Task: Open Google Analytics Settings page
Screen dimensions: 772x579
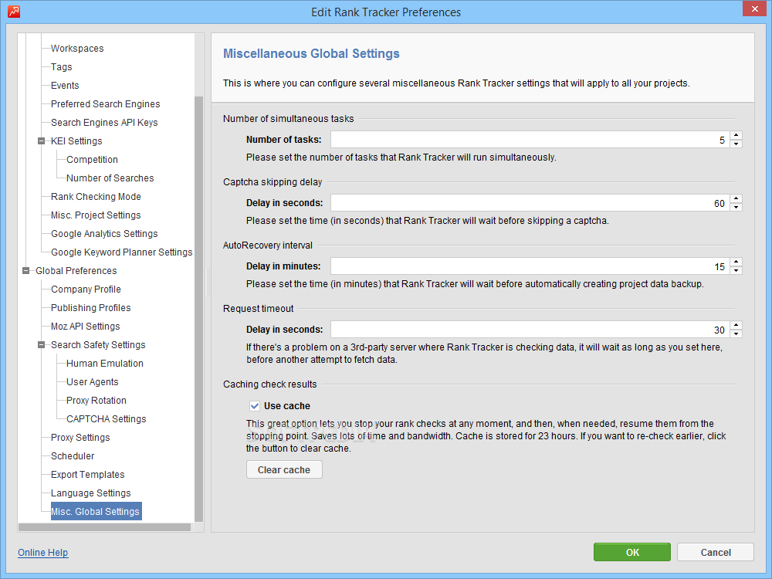Action: (104, 234)
